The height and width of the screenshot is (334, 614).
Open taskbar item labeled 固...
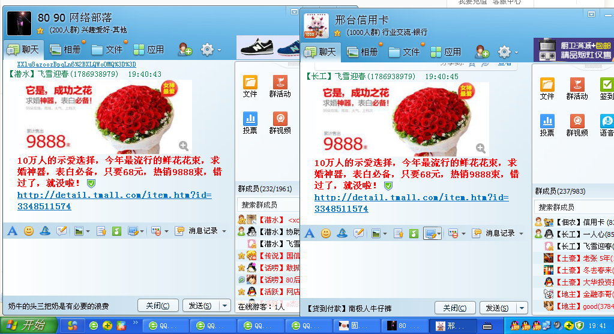pyautogui.click(x=357, y=326)
